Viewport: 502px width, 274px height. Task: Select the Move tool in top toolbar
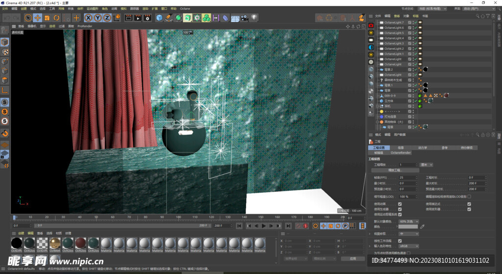[37, 18]
